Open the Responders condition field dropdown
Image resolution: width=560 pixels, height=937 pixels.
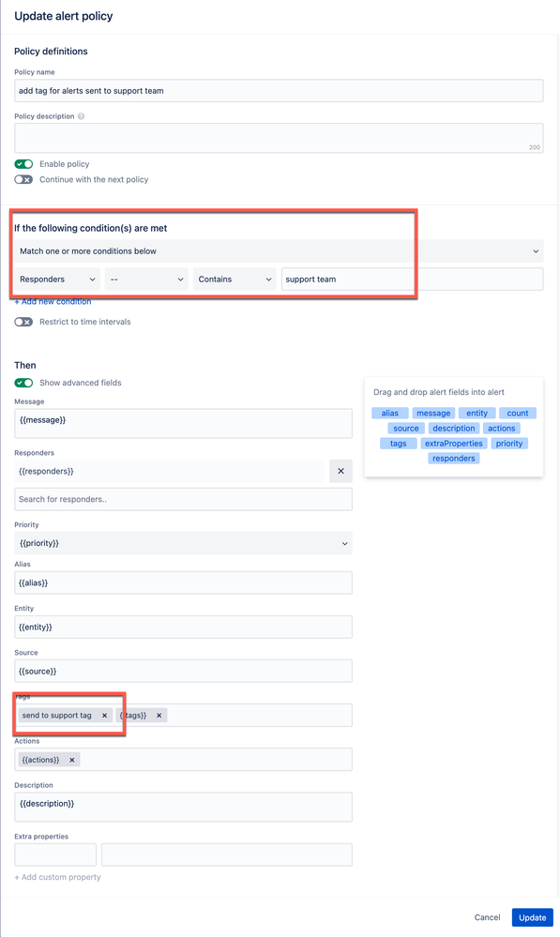pos(57,280)
